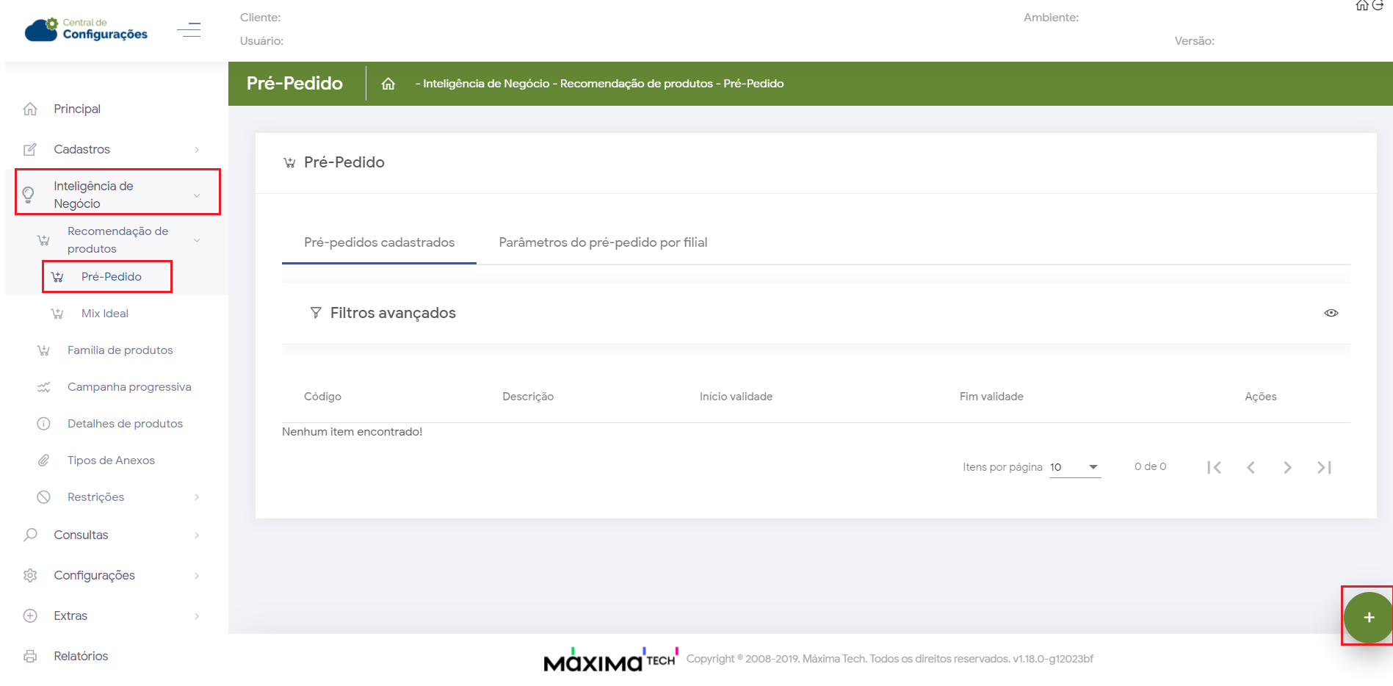This screenshot has height=686, width=1393.
Task: Open the items per page dropdown
Action: [x=1075, y=467]
